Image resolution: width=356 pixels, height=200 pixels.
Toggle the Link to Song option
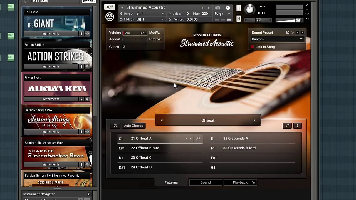pyautogui.click(x=252, y=47)
